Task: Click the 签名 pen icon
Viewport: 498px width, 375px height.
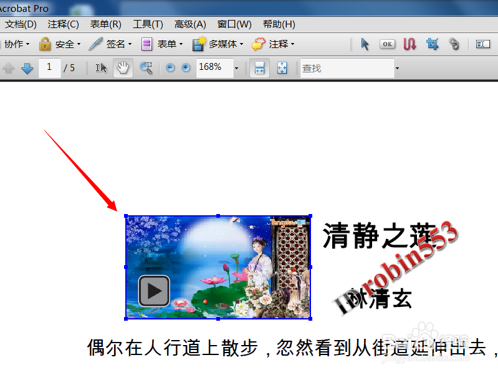Action: coord(95,44)
